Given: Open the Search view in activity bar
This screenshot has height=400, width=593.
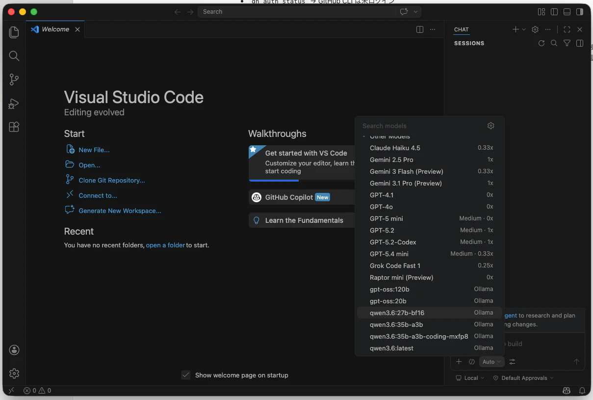Looking at the screenshot, I should pyautogui.click(x=14, y=56).
